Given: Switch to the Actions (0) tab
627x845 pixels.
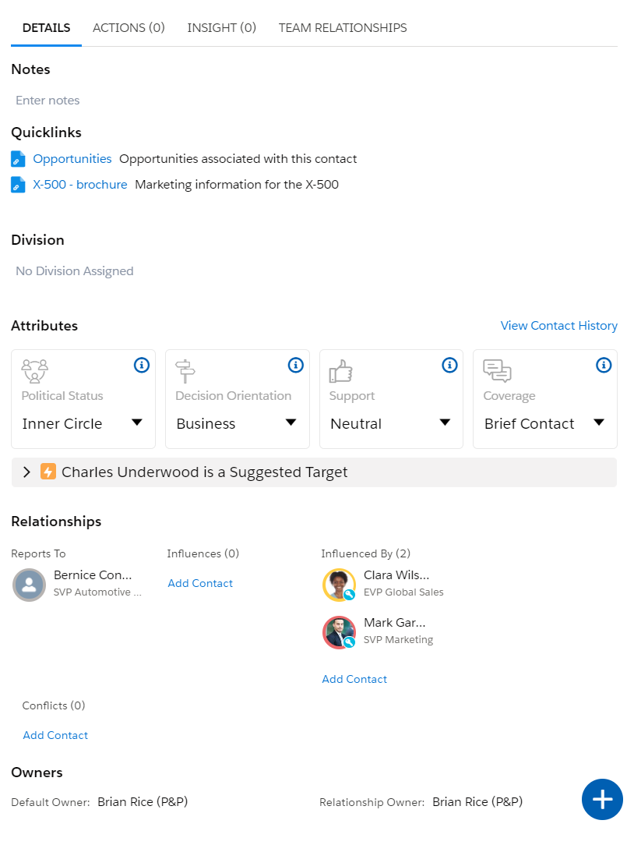Looking at the screenshot, I should pyautogui.click(x=129, y=27).
